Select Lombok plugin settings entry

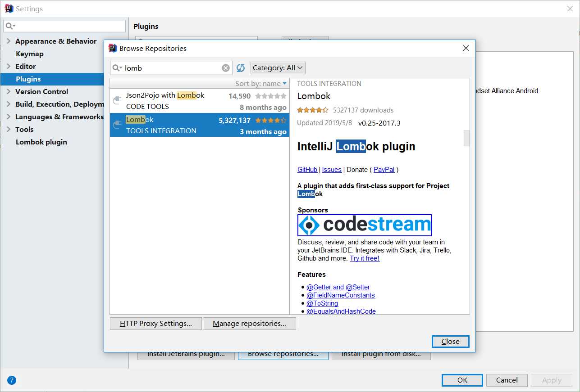click(x=41, y=142)
